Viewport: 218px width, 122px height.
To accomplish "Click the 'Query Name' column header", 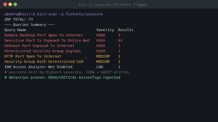I will (x=15, y=30).
